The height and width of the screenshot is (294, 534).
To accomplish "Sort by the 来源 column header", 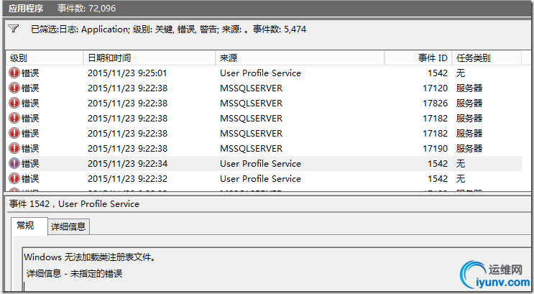I will 300,58.
